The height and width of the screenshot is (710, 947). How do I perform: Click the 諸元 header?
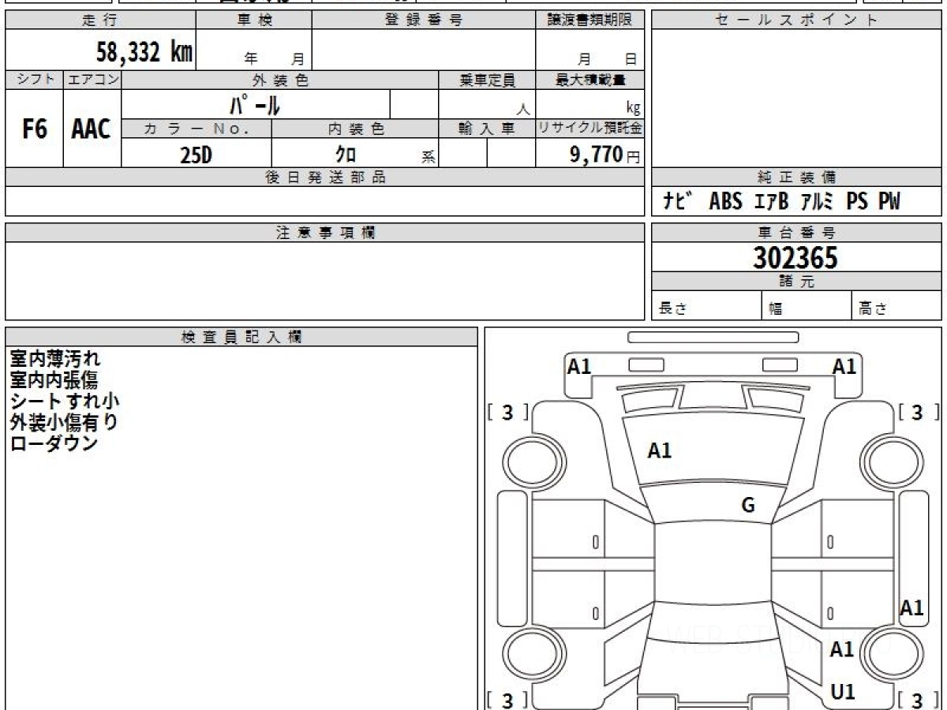[x=796, y=282]
